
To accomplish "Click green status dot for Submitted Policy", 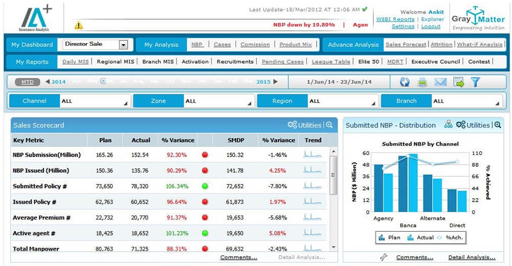I will point(205,186).
